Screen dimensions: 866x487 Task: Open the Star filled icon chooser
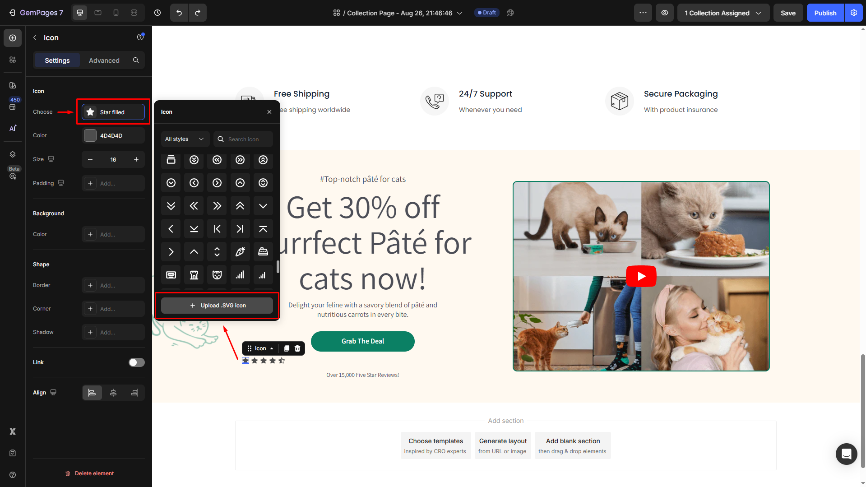click(113, 112)
